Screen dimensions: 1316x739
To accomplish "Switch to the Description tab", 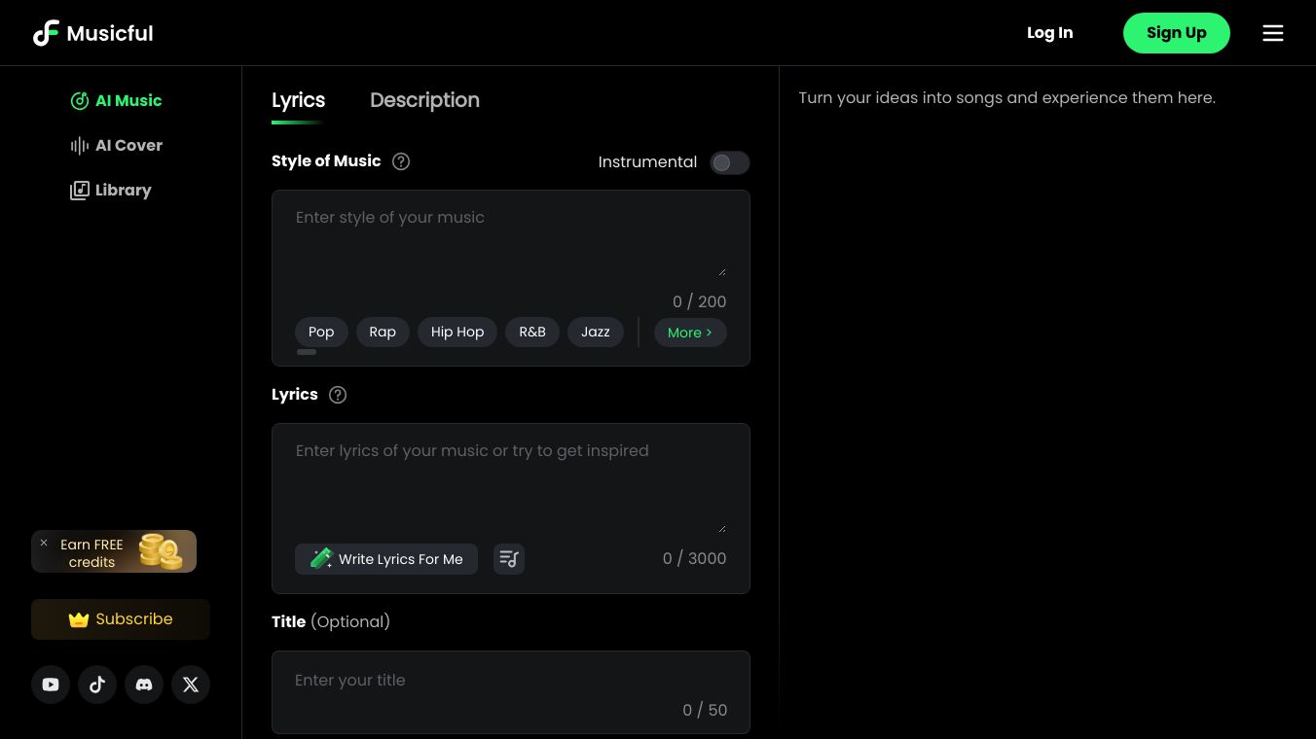I will coord(424,100).
